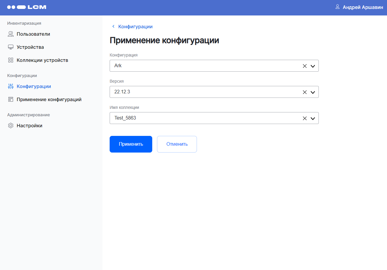
Task: Click the Устройства monitor icon
Action: click(11, 47)
